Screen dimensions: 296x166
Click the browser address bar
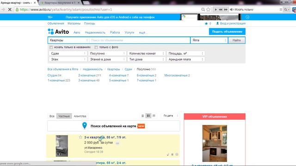pyautogui.click(x=108, y=9)
